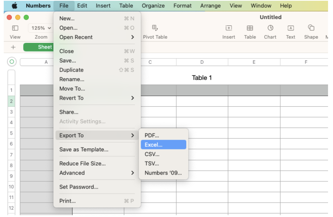
Task: Open the View menu in menu bar
Action: pos(236,6)
